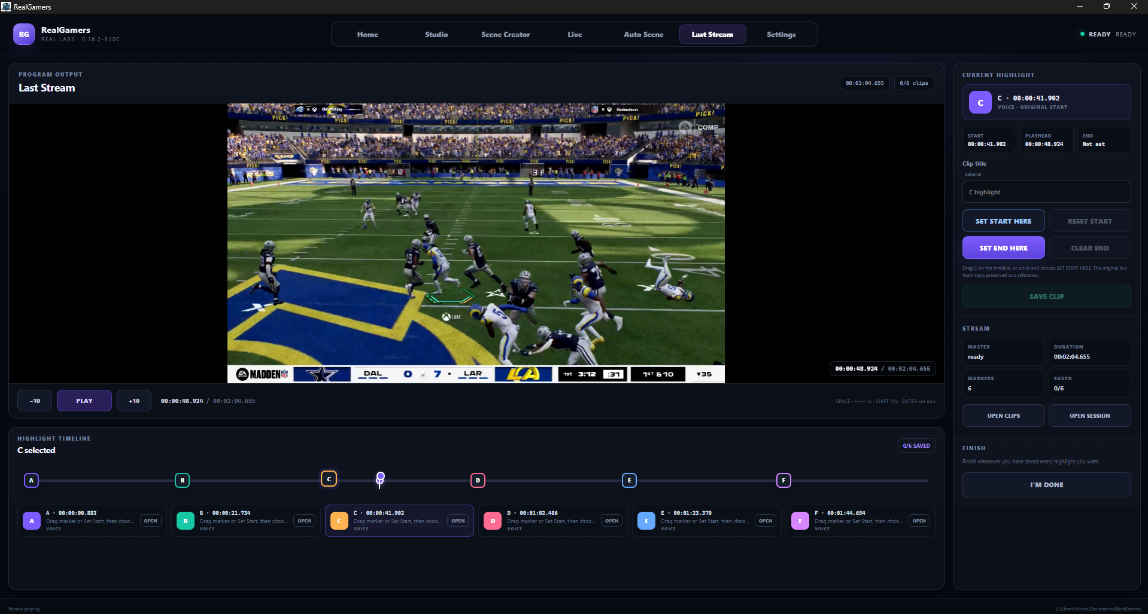Click the blue E icon in marker E card
The width and height of the screenshot is (1148, 614).
tap(646, 521)
